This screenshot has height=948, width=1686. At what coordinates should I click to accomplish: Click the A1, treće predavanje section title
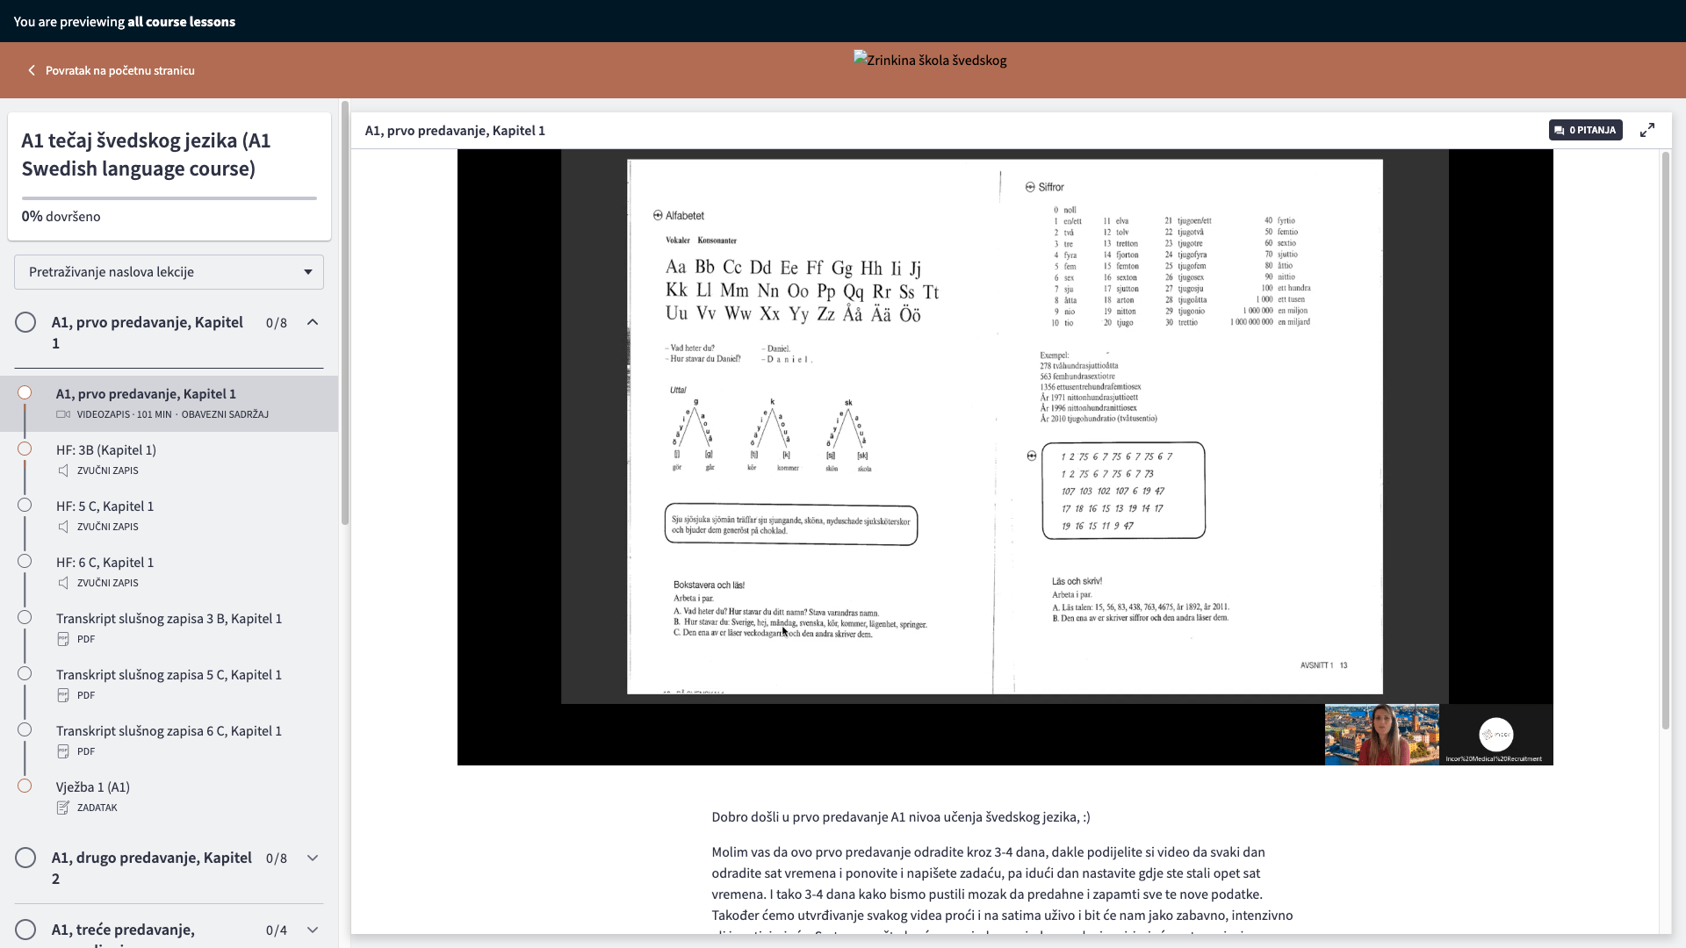coord(123,930)
